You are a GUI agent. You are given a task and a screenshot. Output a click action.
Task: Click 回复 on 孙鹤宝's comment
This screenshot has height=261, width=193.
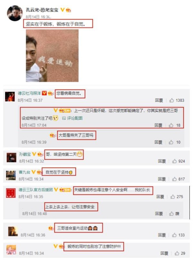[162, 161]
